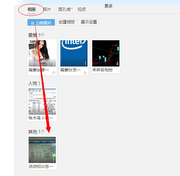Open the 说说和日志 album thumbnail
Viewport: 180px width, 176px height.
coord(42,150)
